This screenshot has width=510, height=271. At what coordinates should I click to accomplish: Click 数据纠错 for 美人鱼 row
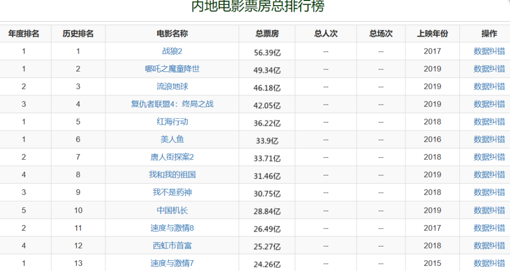[489, 139]
